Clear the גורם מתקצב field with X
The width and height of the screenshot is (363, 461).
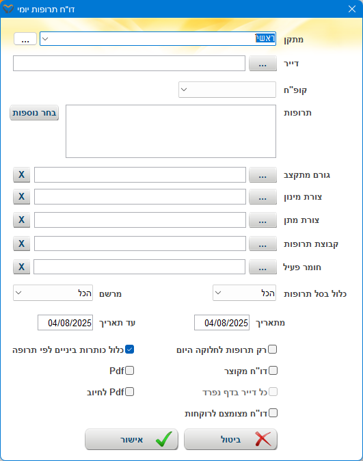click(x=21, y=175)
